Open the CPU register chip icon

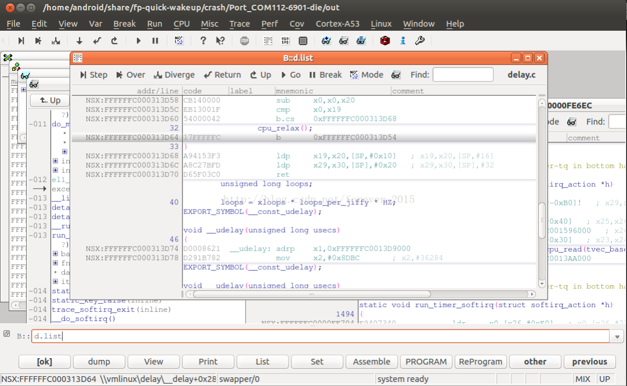coord(303,41)
